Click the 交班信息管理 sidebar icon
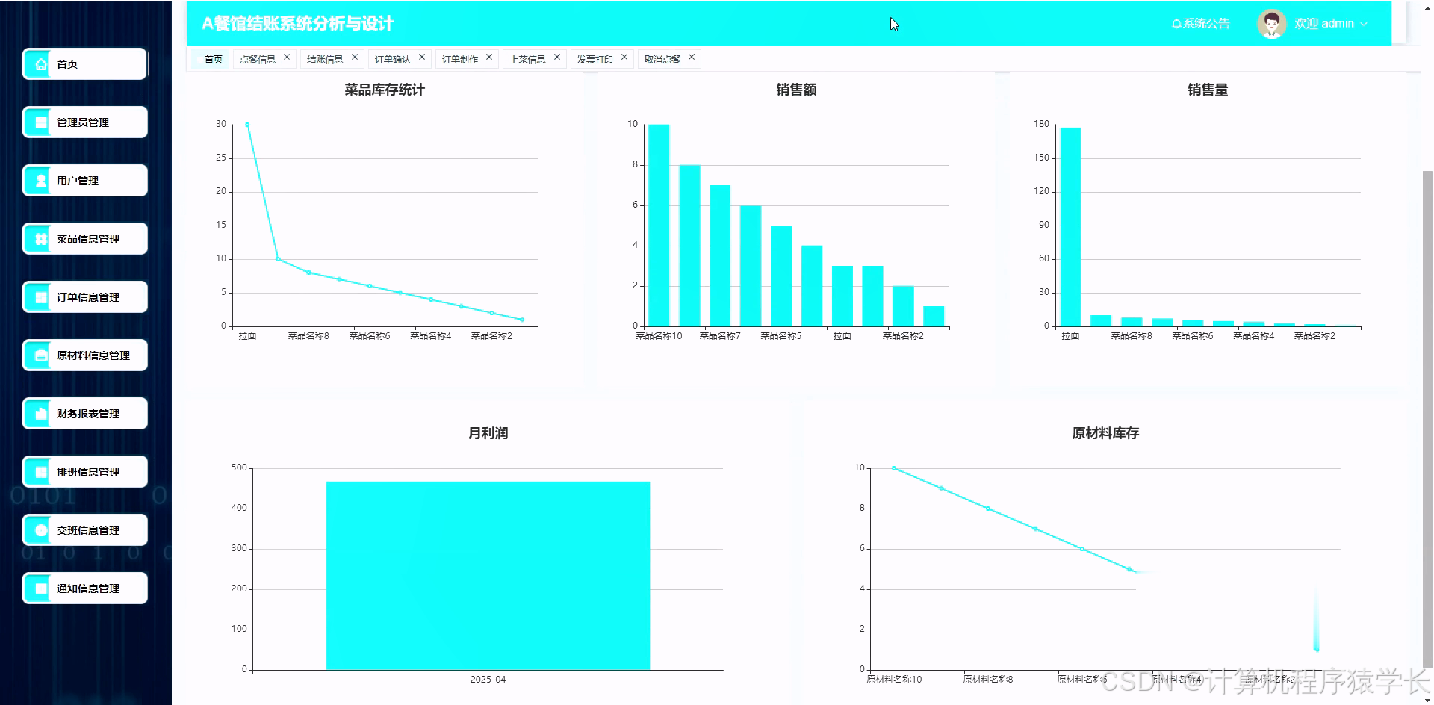1434x705 pixels. click(x=41, y=530)
